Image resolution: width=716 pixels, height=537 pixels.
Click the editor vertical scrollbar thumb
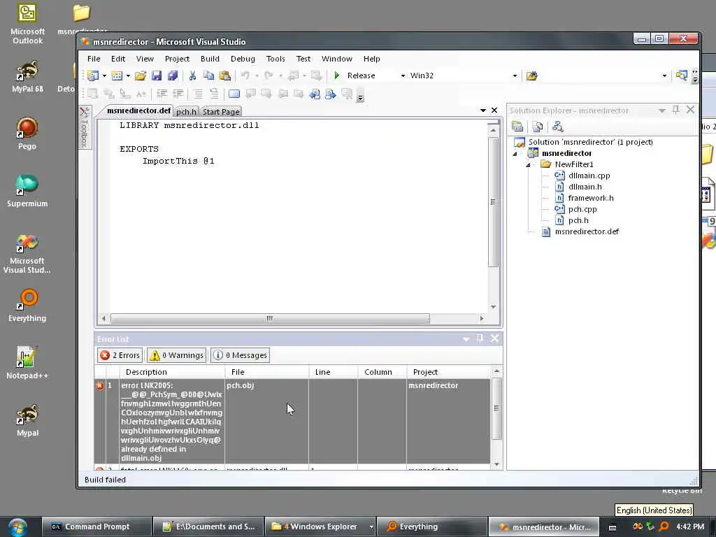pyautogui.click(x=493, y=201)
